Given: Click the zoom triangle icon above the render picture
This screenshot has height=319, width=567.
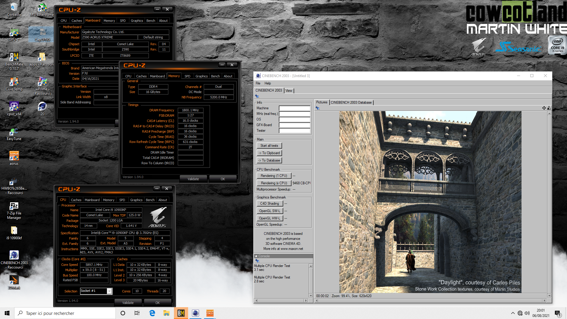Looking at the screenshot, I should pyautogui.click(x=549, y=108).
